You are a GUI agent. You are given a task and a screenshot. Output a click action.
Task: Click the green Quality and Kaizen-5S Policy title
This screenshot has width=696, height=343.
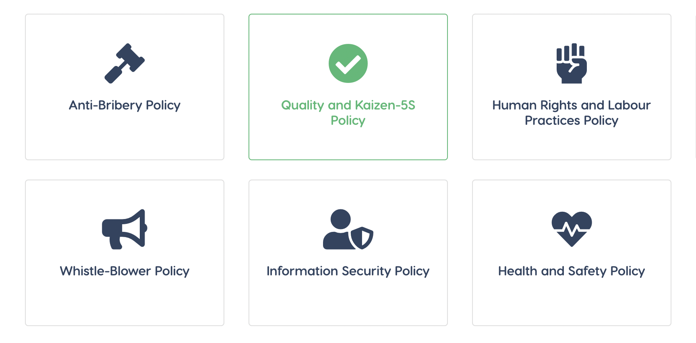[x=348, y=112]
